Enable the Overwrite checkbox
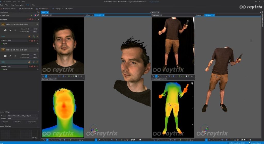The width and height of the screenshot is (264, 144). pyautogui.click(x=1, y=122)
